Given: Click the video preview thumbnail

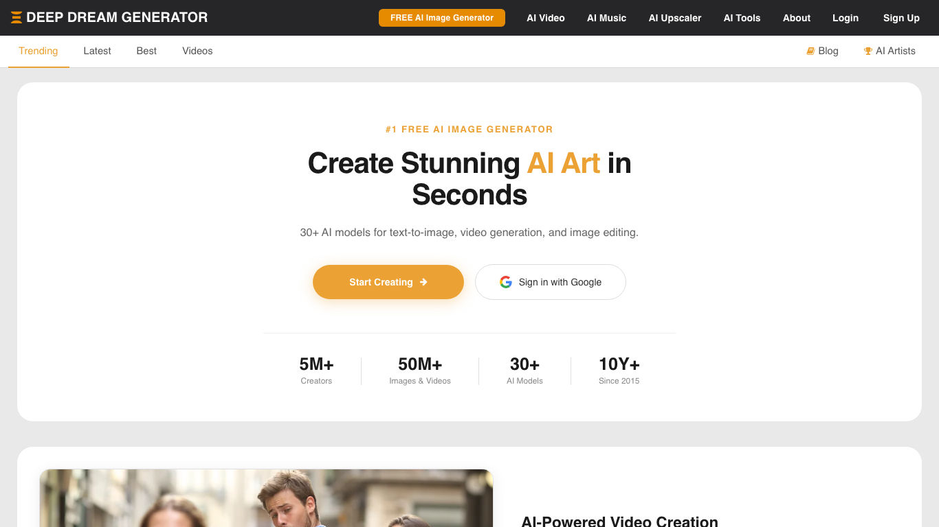Looking at the screenshot, I should [266, 498].
